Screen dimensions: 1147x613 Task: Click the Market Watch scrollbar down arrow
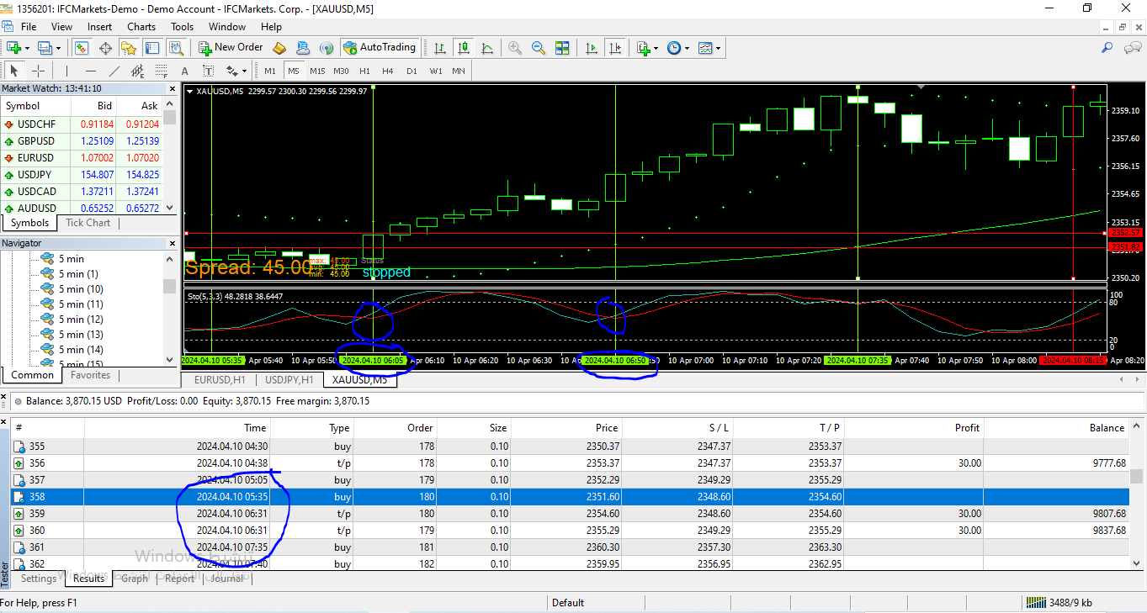point(170,208)
